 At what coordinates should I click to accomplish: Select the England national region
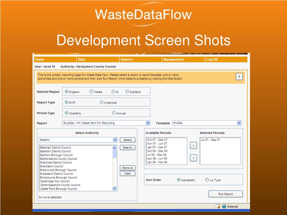(67, 92)
